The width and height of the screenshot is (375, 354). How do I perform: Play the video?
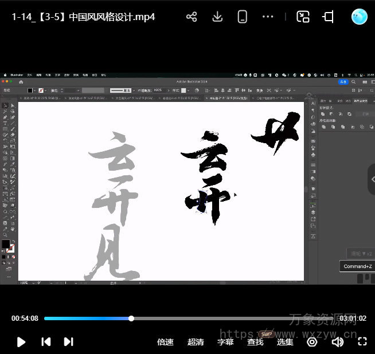point(21,342)
